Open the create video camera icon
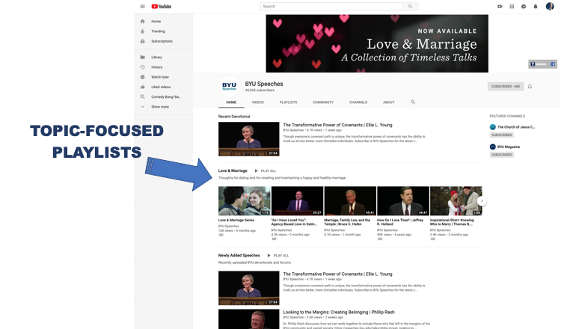This screenshot has height=329, width=585. (x=500, y=6)
